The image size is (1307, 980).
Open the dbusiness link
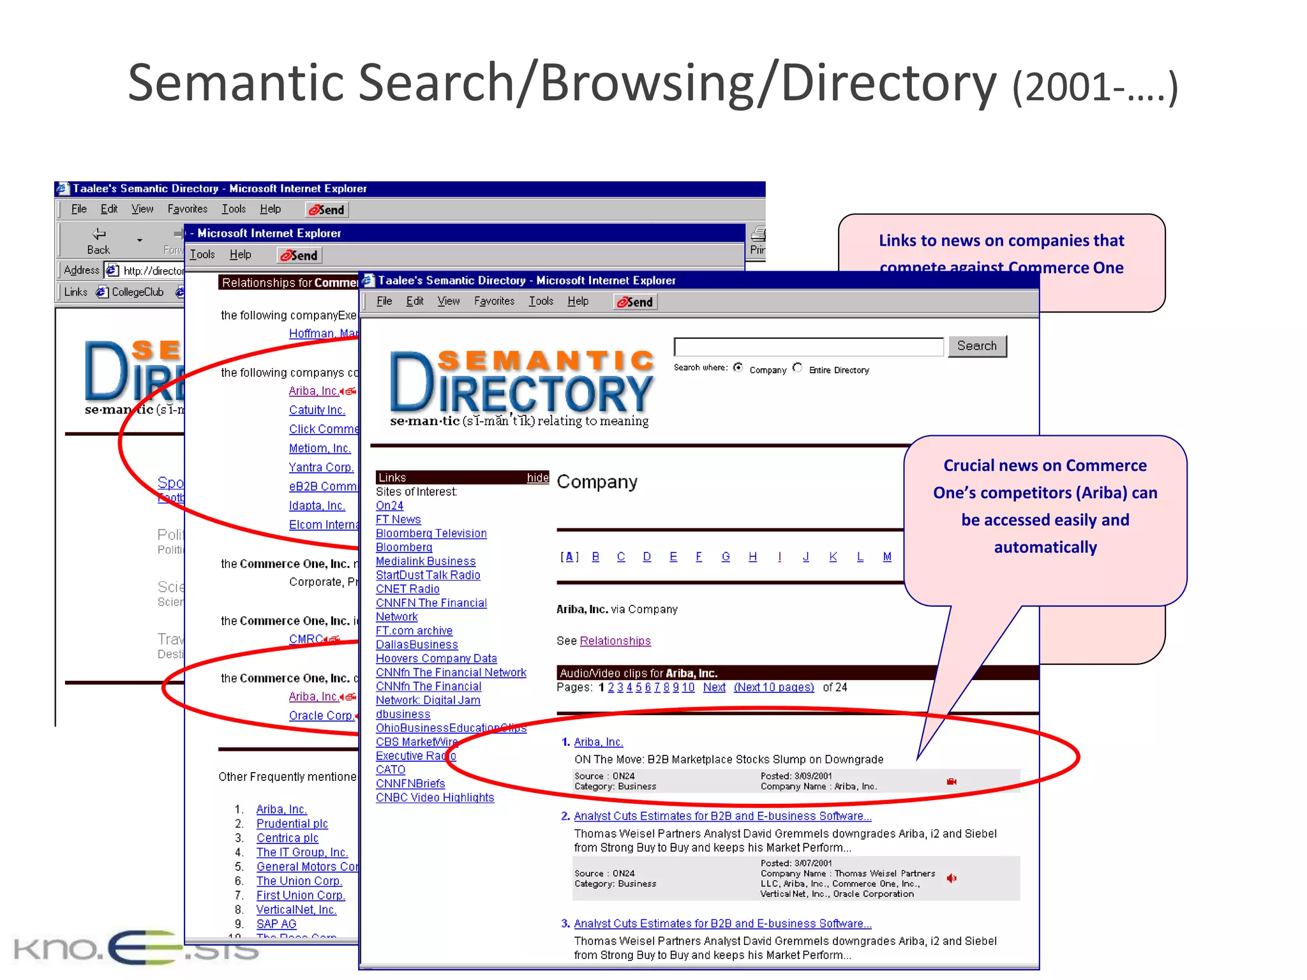click(403, 714)
